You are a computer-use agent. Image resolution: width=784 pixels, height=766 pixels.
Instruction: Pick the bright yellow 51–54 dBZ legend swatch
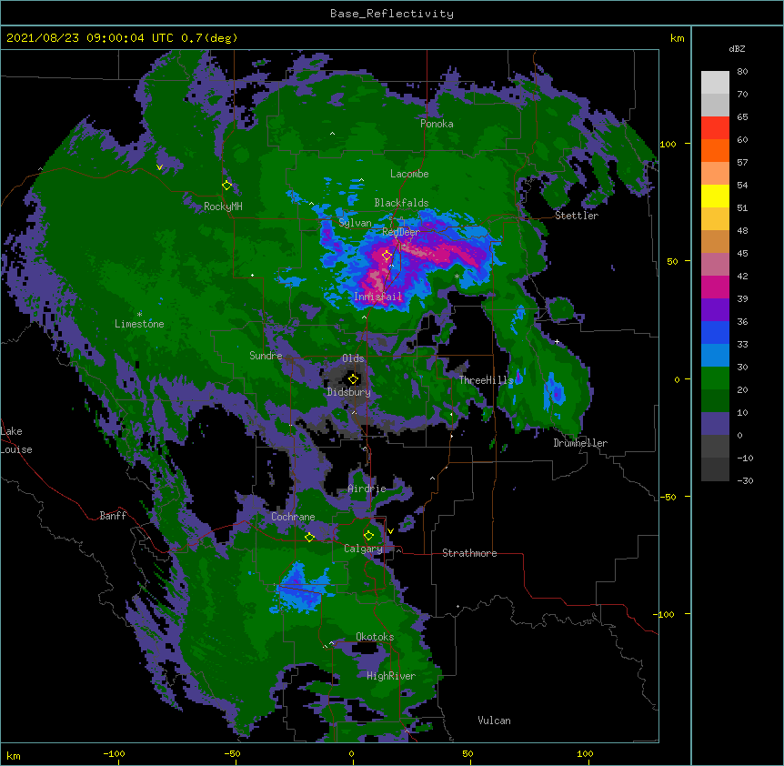pos(715,196)
